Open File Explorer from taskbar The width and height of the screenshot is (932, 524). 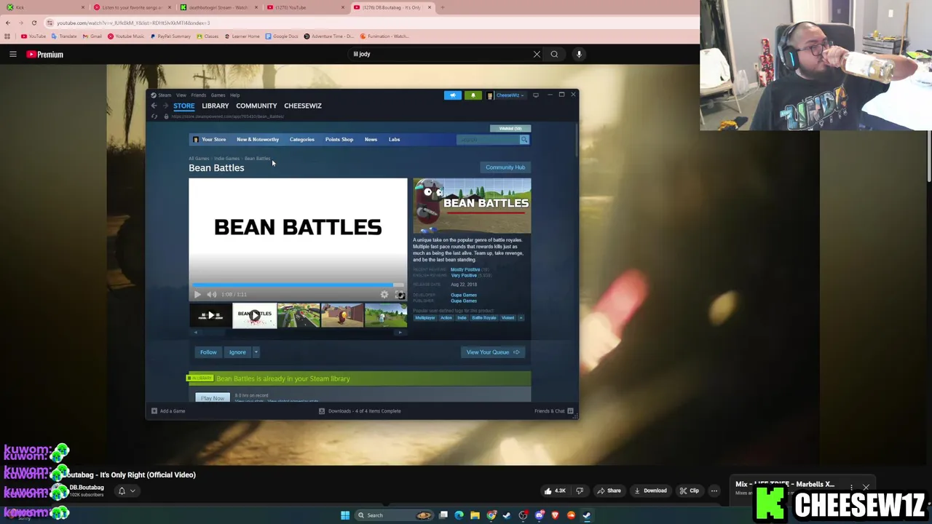point(475,515)
